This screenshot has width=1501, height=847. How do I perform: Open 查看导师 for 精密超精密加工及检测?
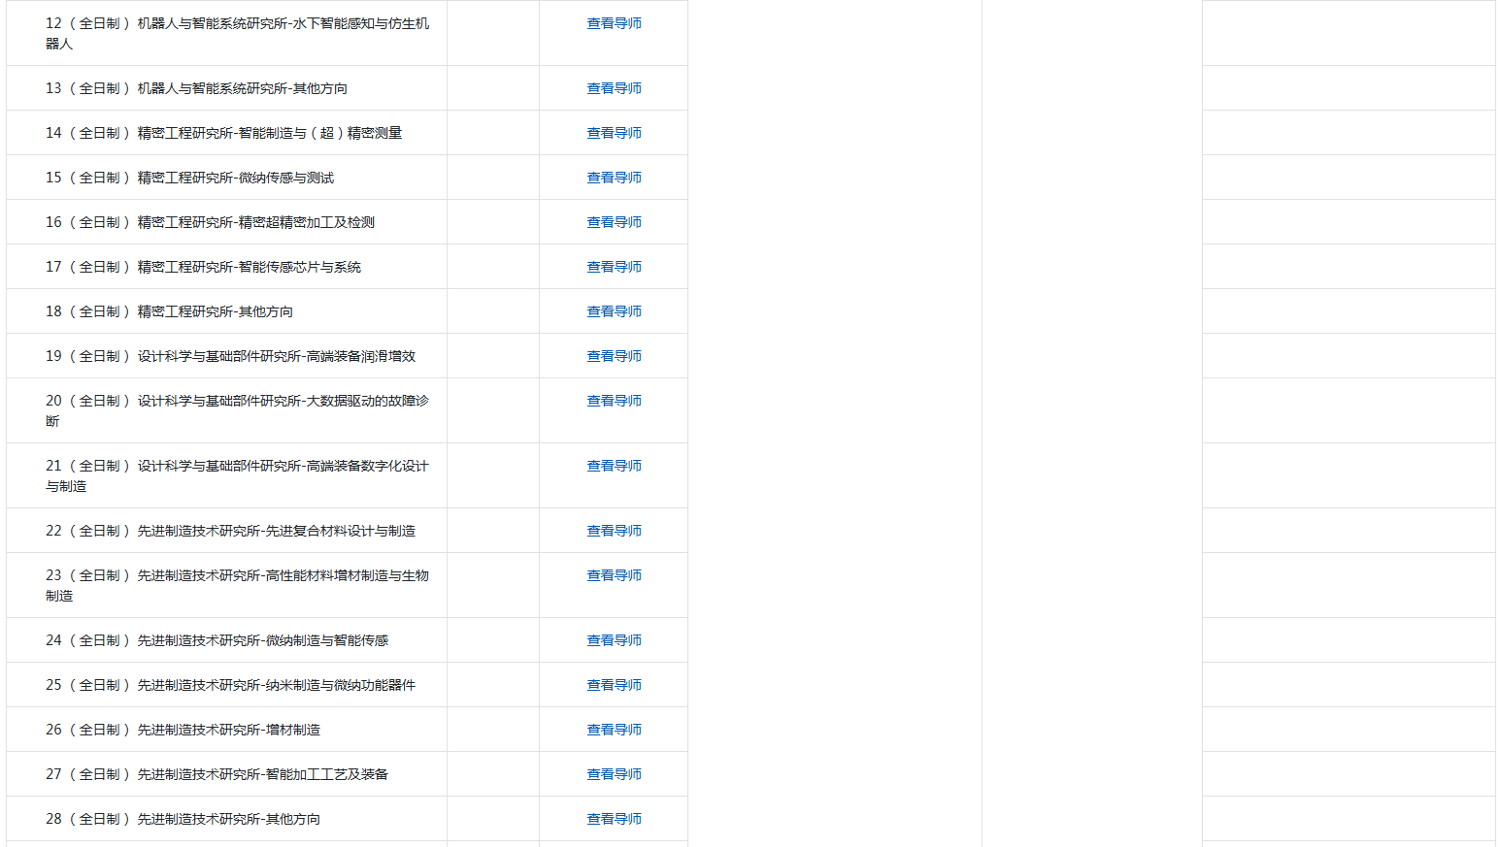point(613,222)
